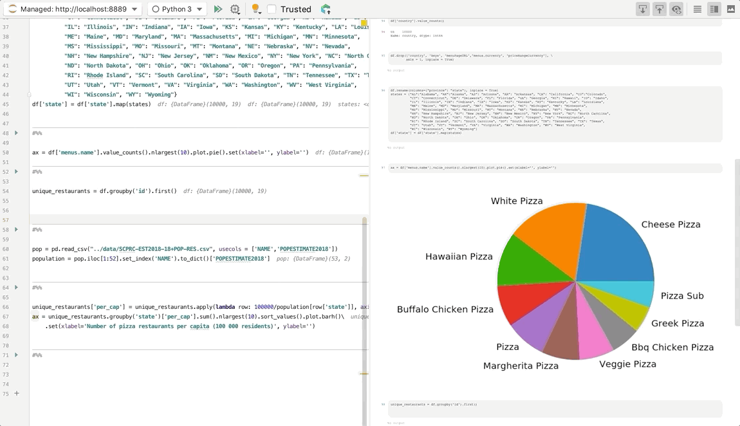Click the preview cell 'unique_restaurants = df.groupby'
The width and height of the screenshot is (740, 426).
pos(555,409)
